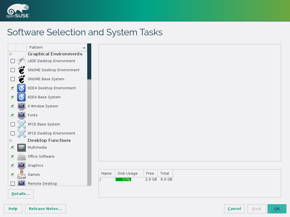Enable the LXDE Desktop Environment checkbox
Viewport: 290px width, 217px height.
point(13,61)
